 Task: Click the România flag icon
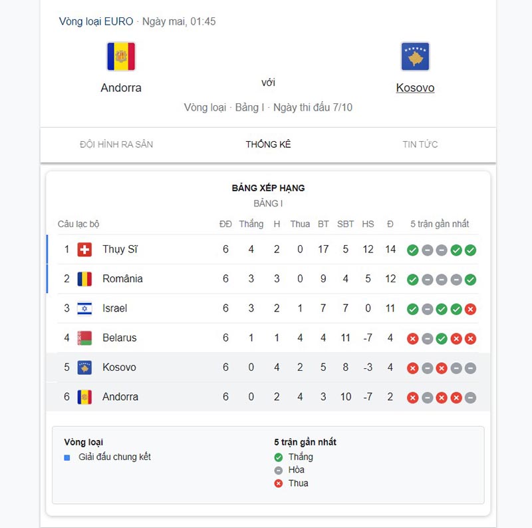(85, 279)
